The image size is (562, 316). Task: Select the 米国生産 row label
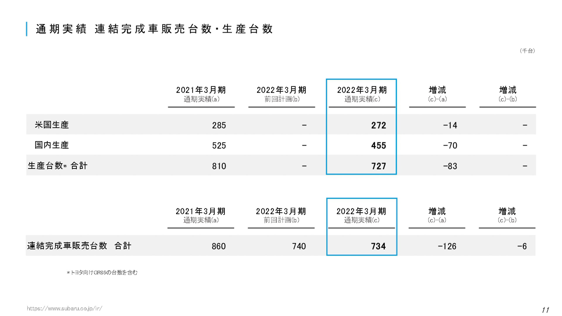[x=52, y=125]
